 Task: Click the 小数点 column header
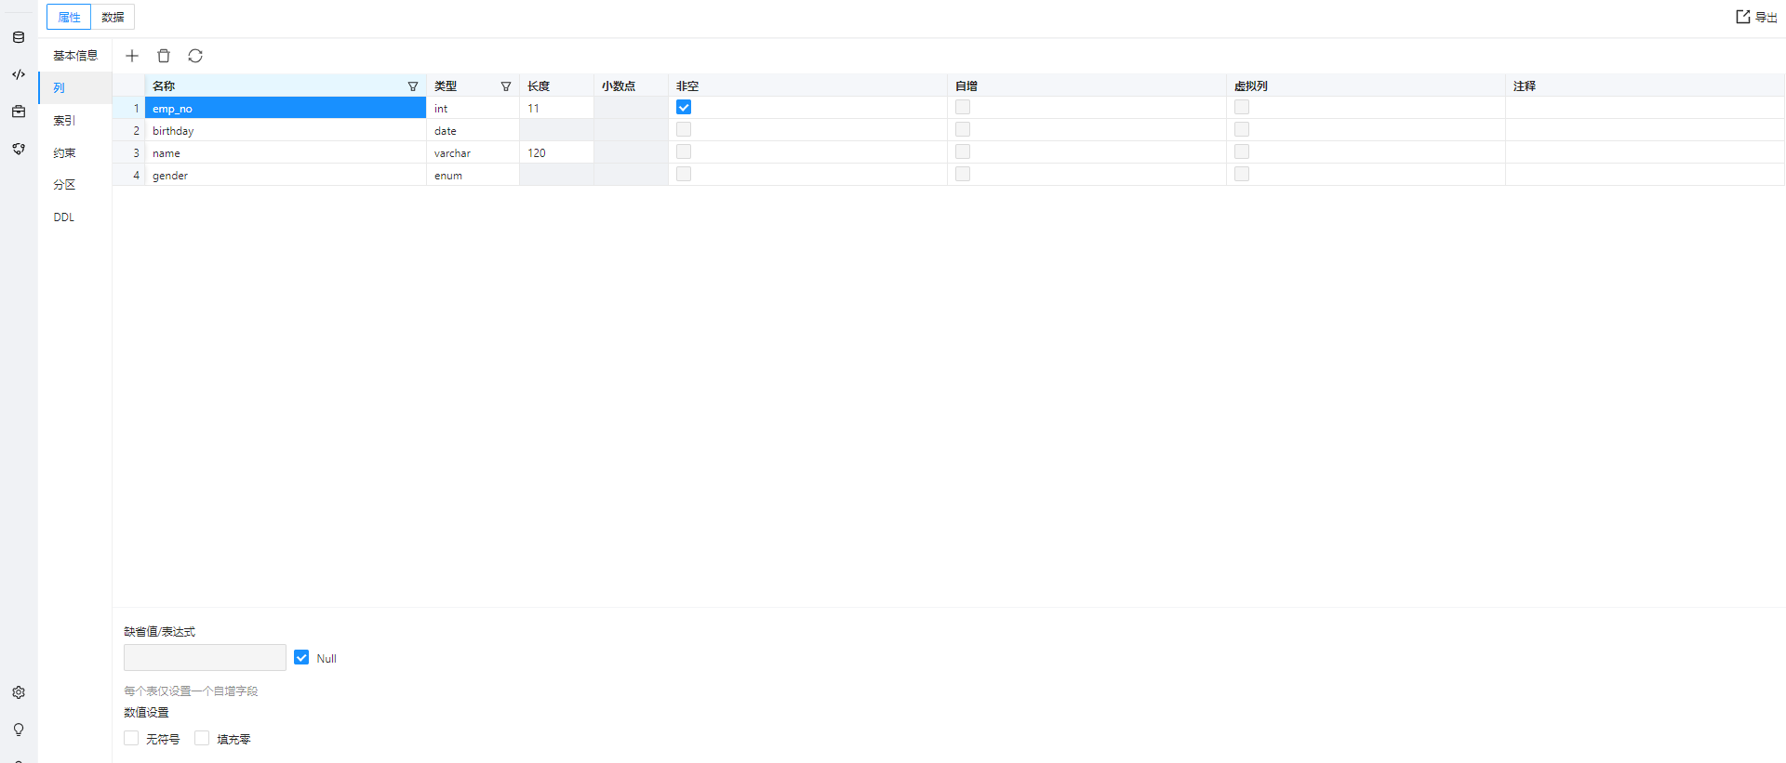631,86
